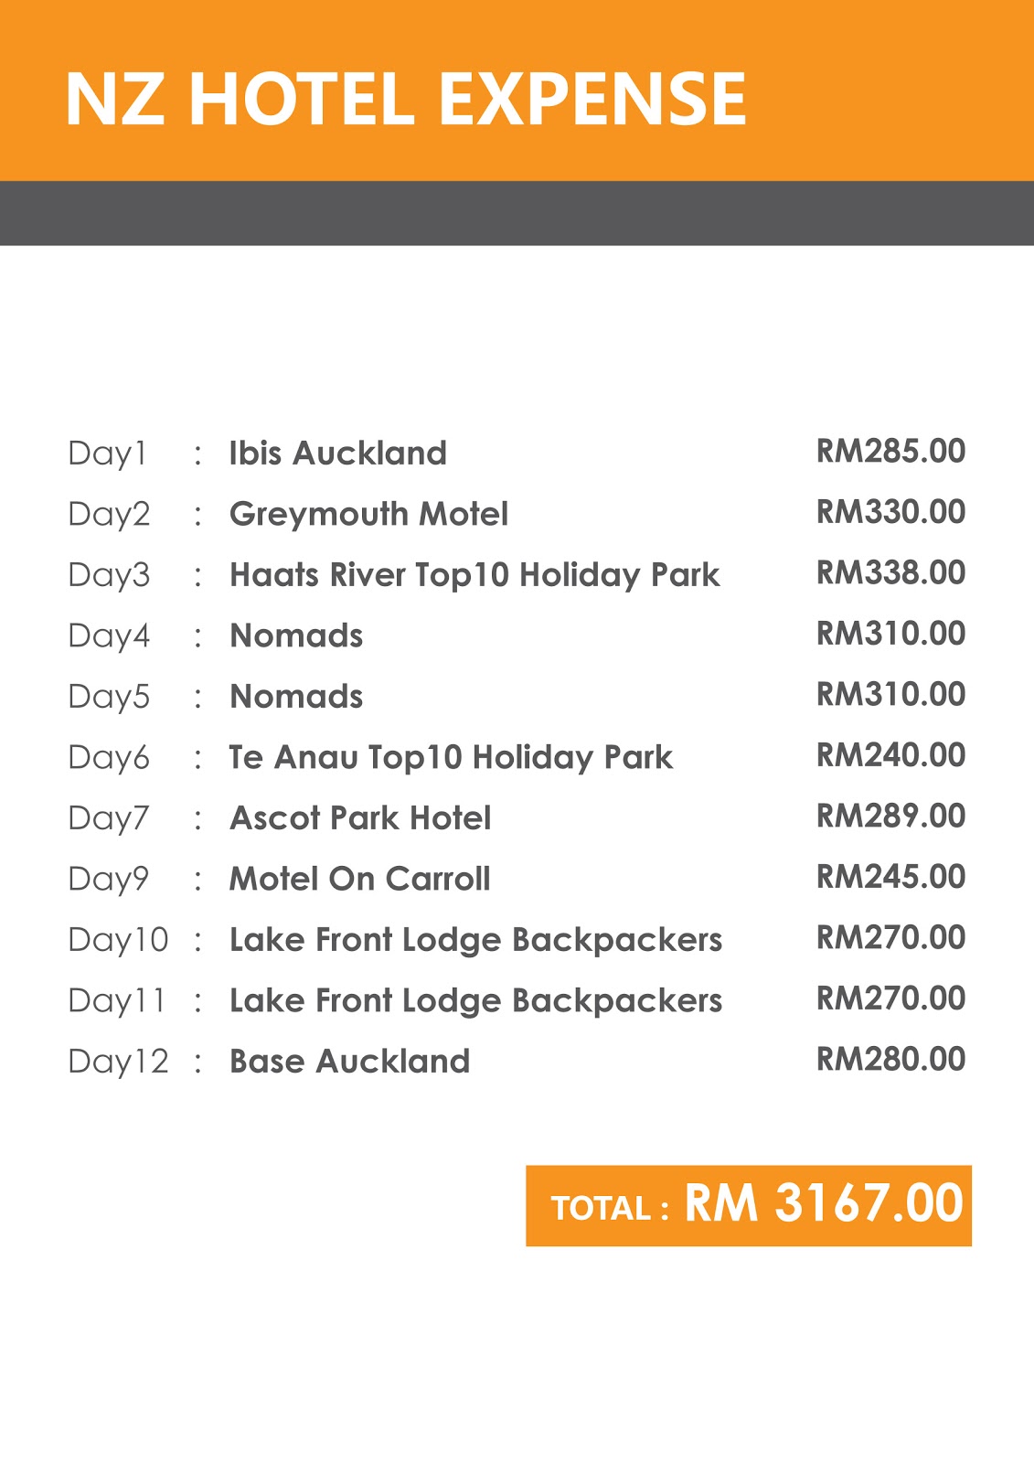Click the Ascot Park Hotel entry
Viewport: 1034px width, 1463px height.
[360, 818]
